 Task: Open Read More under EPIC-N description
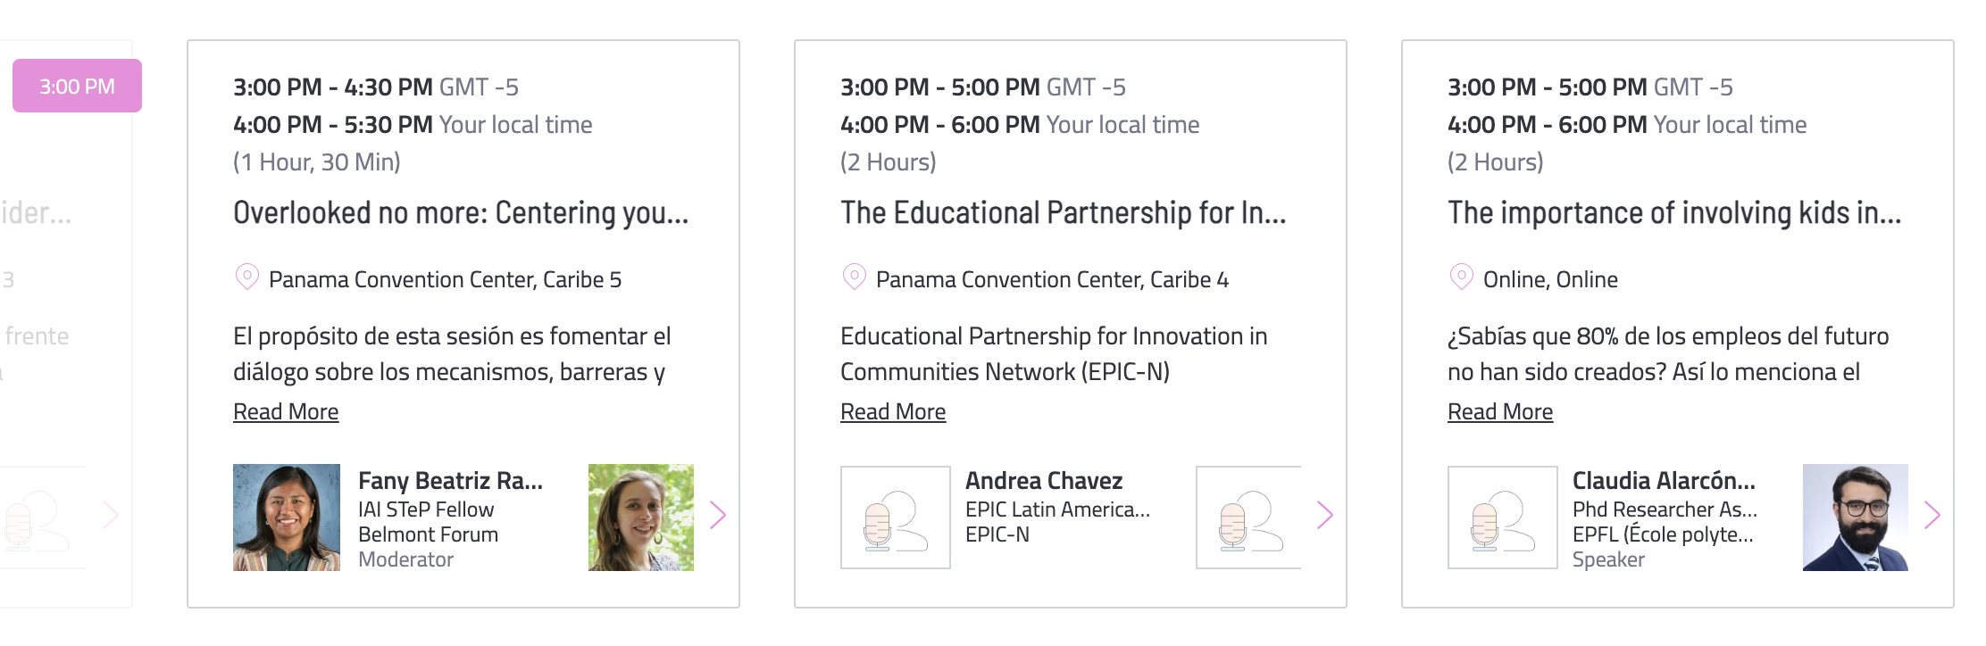(893, 411)
